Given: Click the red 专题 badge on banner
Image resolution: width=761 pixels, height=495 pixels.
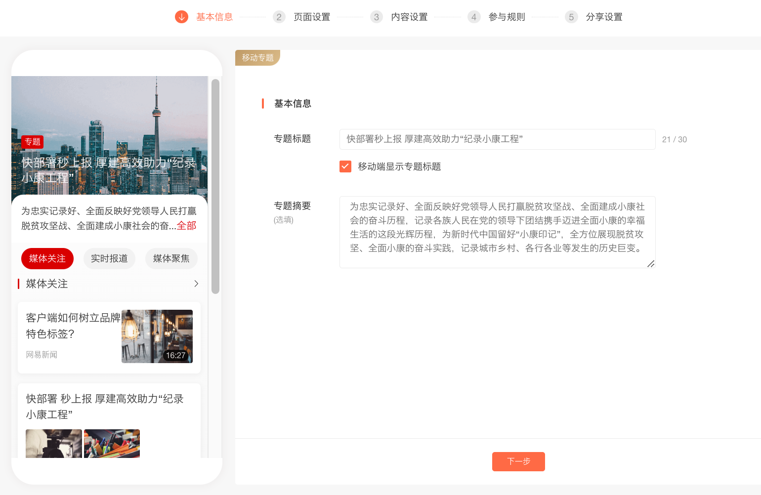Looking at the screenshot, I should (x=33, y=142).
